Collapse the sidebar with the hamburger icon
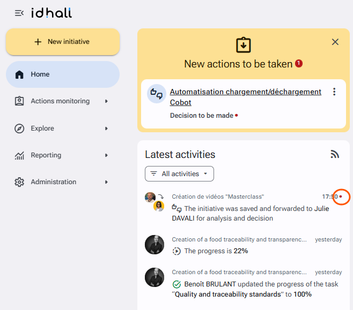 click(19, 13)
